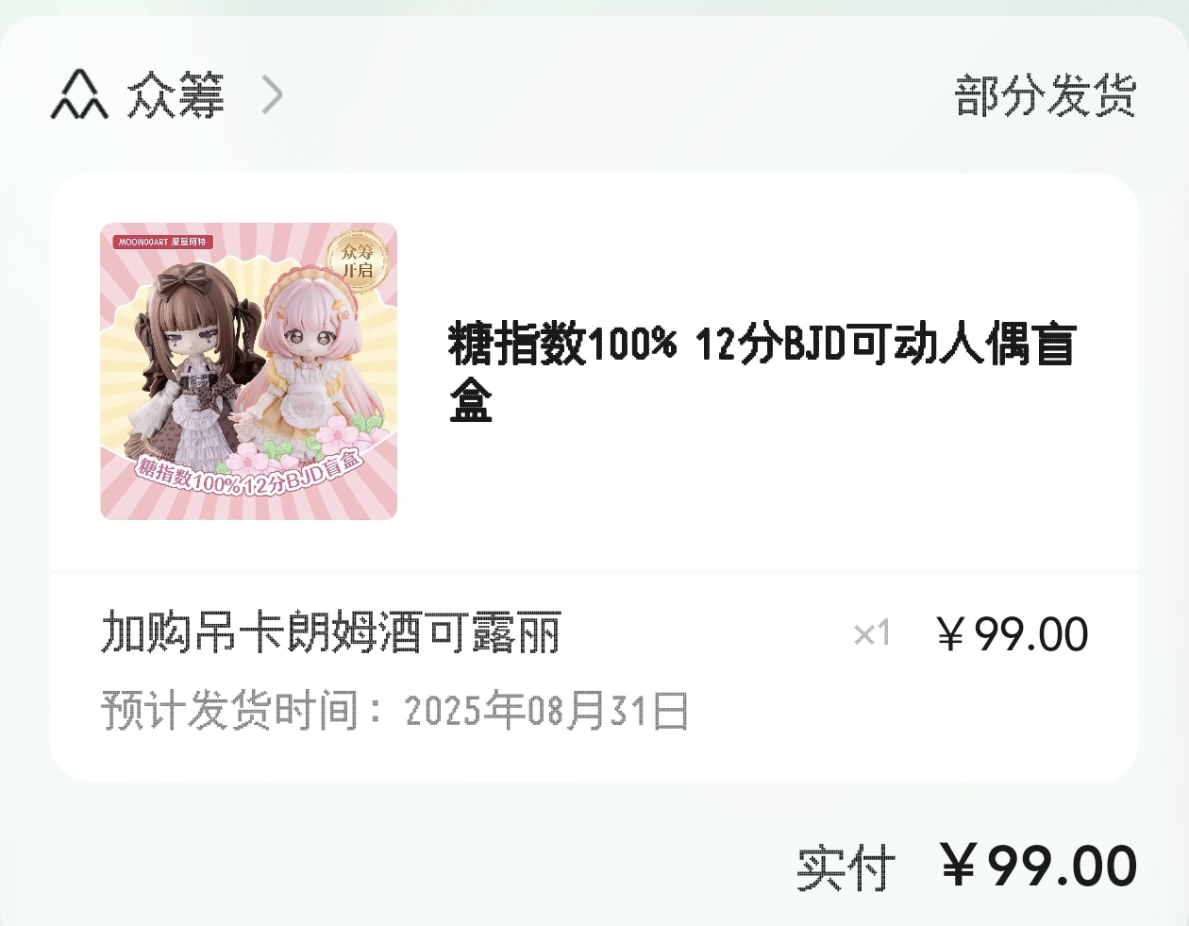Open the BJD doll product thumbnail

(249, 371)
